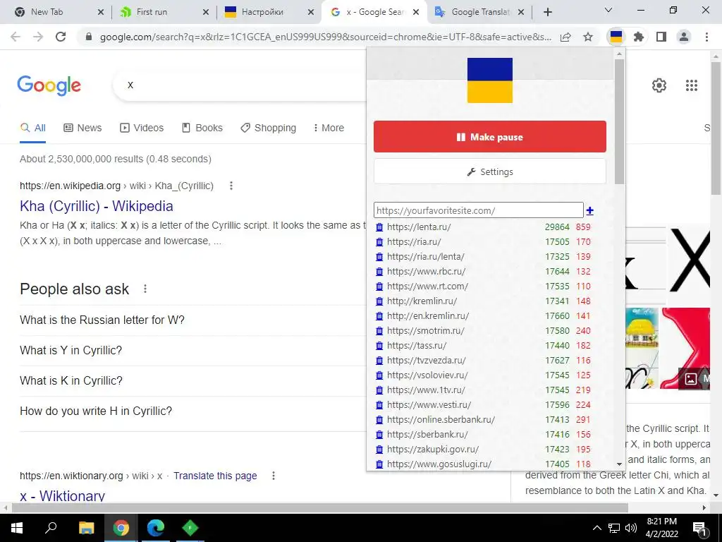This screenshot has width=722, height=542.
Task: Go back to previous page
Action: [16, 37]
